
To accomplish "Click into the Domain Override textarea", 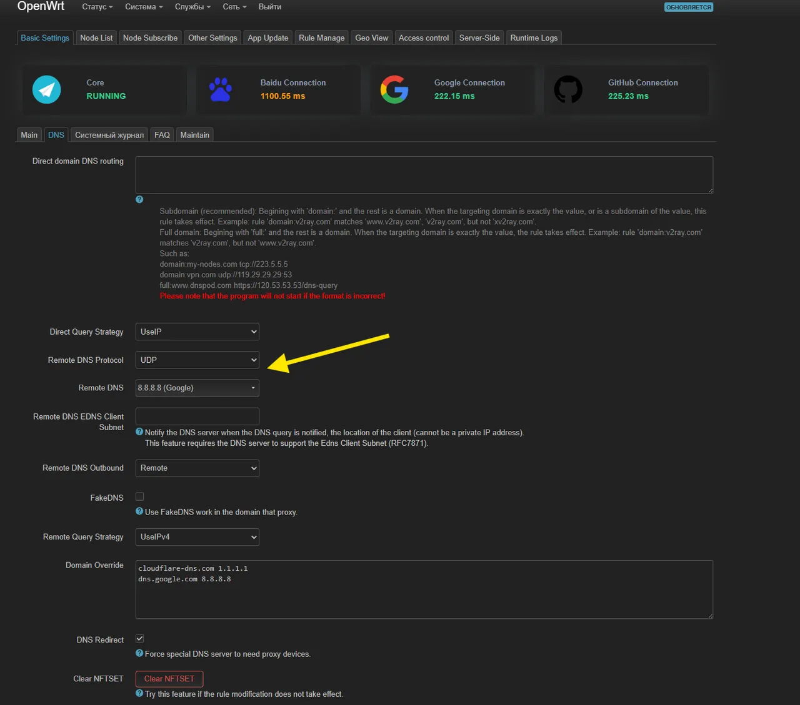I will tap(424, 589).
